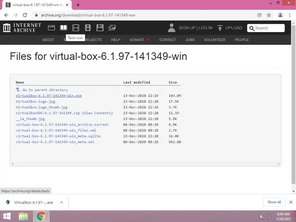Expand download item options chevron
This screenshot has height=222, width=296.
pyautogui.click(x=61, y=202)
